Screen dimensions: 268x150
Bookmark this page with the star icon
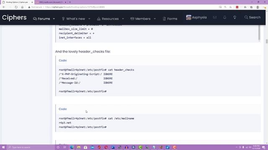(x=231, y=7)
